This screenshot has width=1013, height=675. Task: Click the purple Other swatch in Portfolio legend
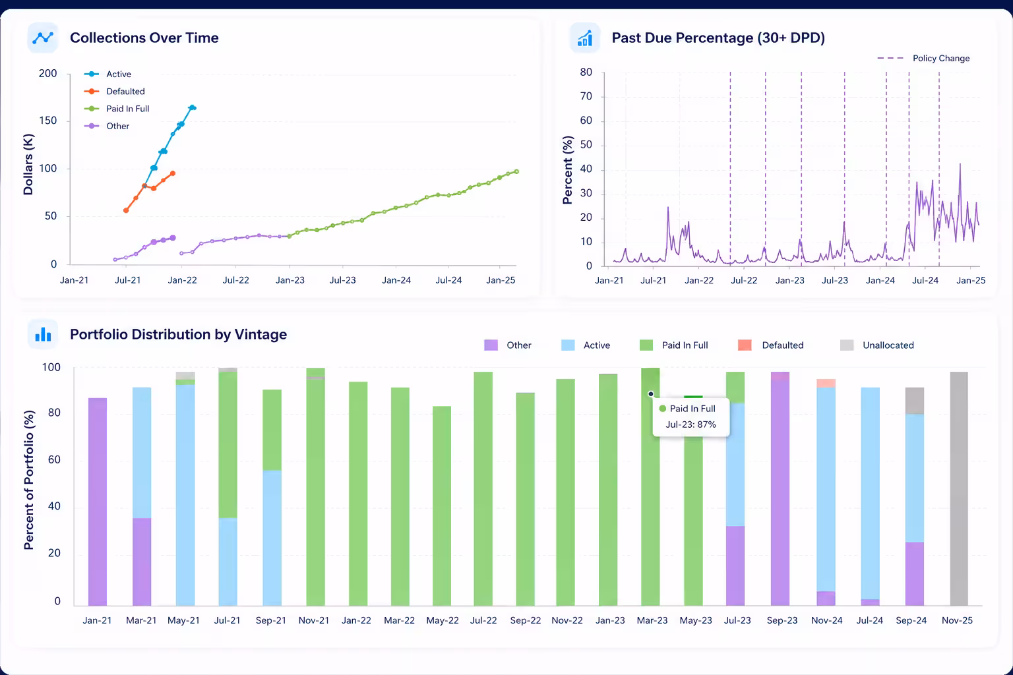tap(491, 345)
